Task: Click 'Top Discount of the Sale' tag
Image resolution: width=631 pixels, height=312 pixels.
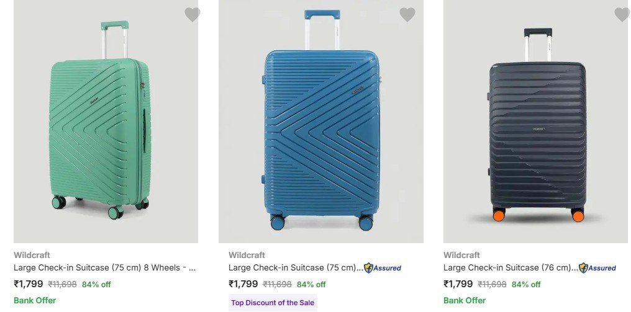Action: click(x=273, y=303)
